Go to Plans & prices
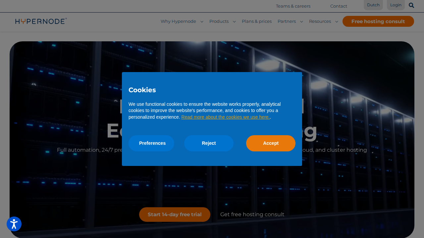Viewport: 424px width, 238px height. 257,21
